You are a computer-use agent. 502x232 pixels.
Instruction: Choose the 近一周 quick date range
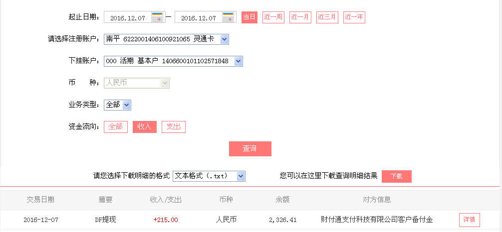pos(273,17)
